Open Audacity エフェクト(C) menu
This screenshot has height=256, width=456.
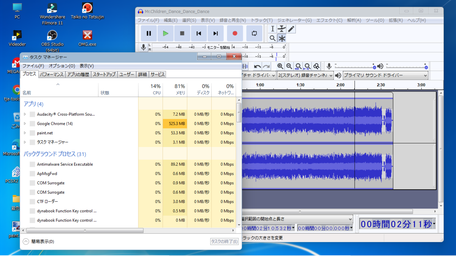pos(329,20)
